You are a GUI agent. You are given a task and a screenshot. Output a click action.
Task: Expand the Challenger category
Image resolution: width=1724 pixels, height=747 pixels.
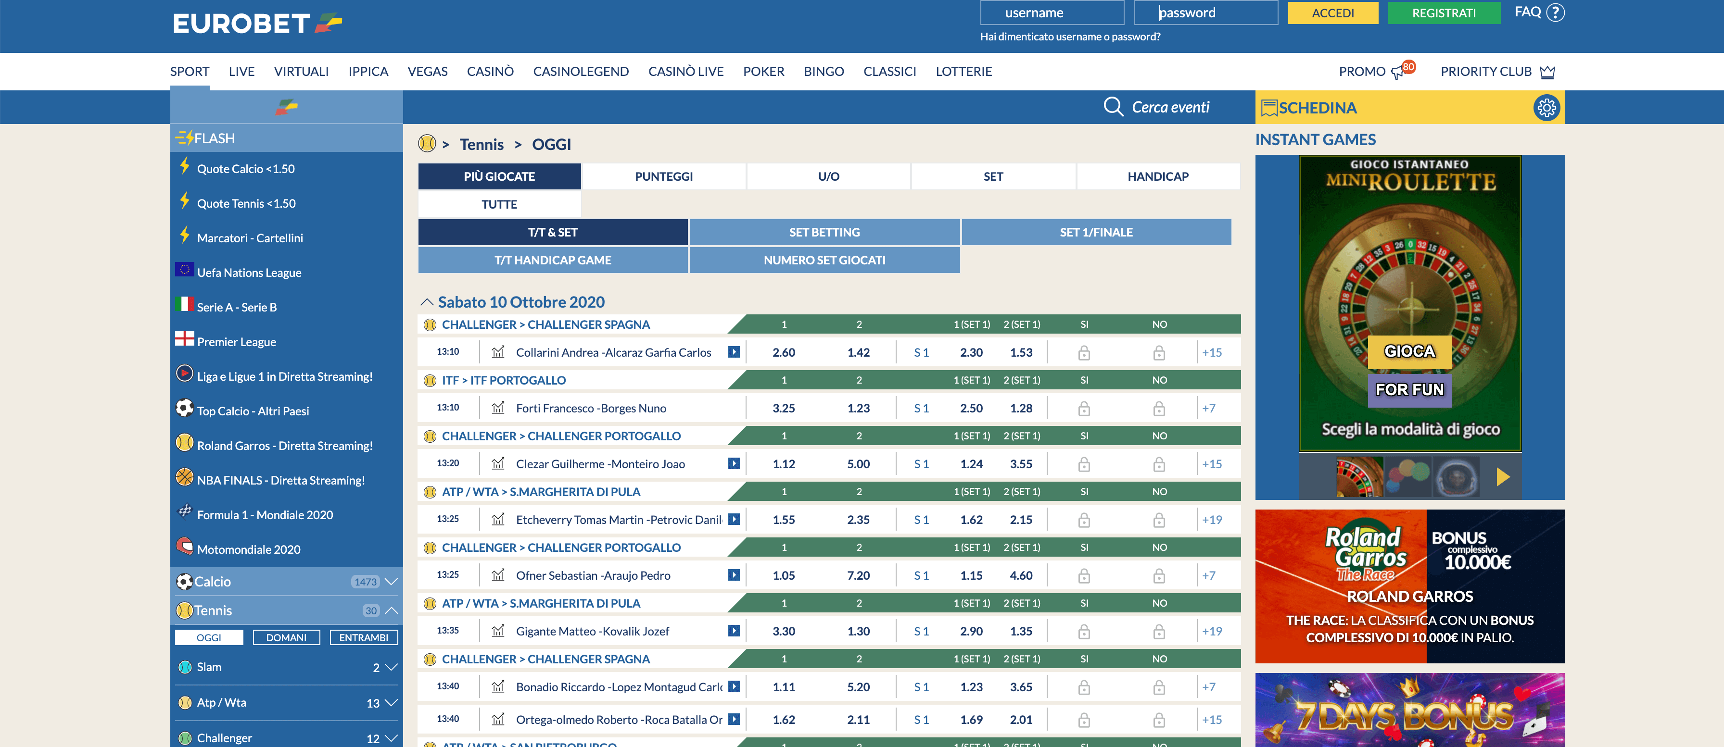pyautogui.click(x=391, y=738)
